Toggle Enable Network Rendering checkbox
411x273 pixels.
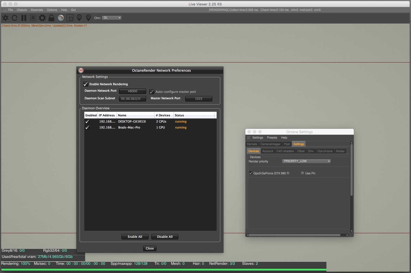click(x=86, y=84)
